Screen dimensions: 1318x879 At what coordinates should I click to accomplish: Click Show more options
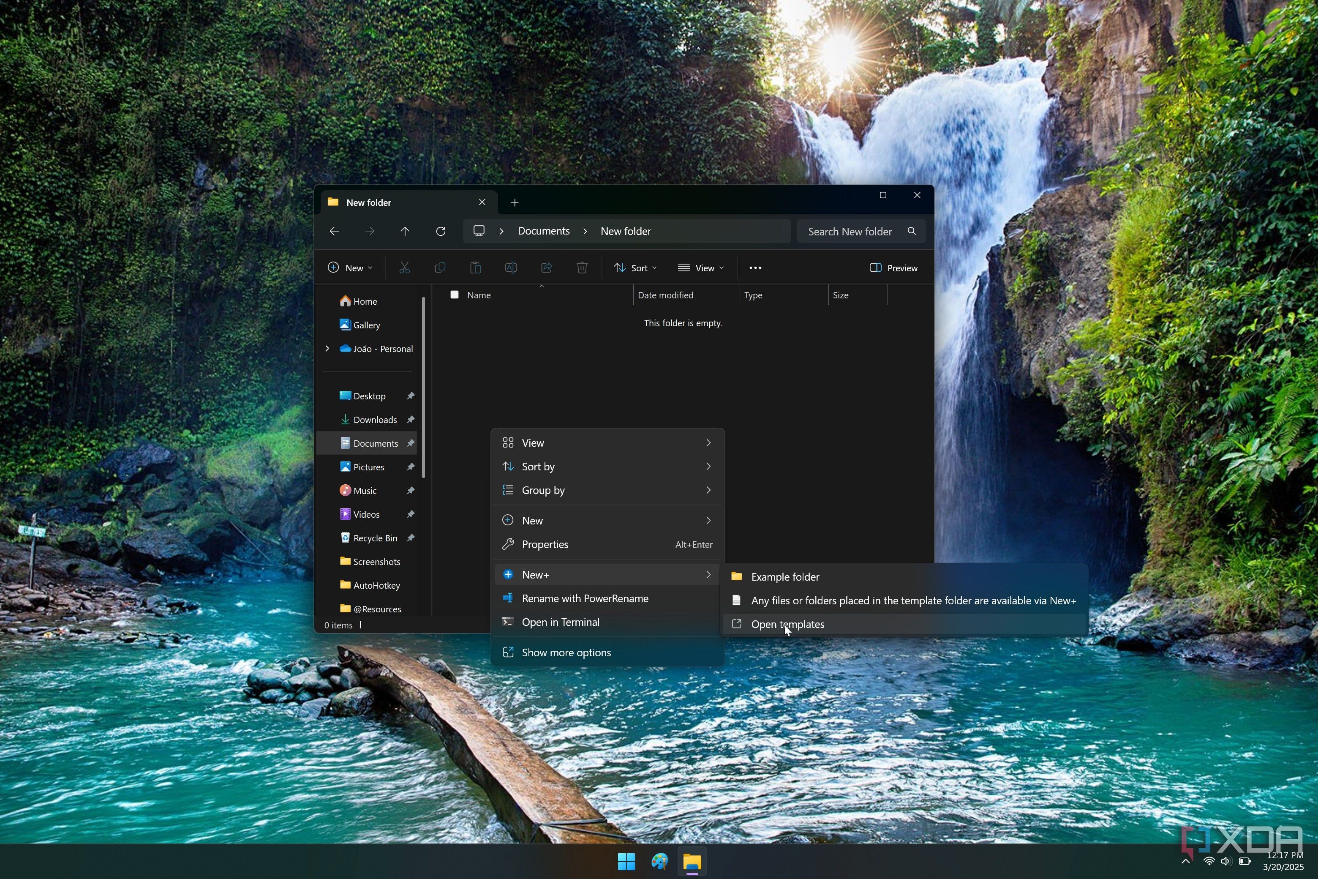(607, 652)
